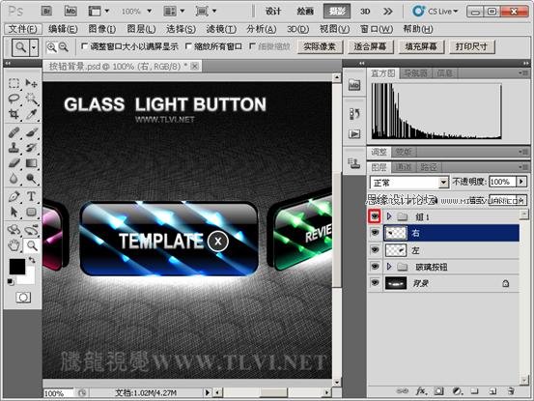Expand the 组 1 layer group

click(389, 216)
